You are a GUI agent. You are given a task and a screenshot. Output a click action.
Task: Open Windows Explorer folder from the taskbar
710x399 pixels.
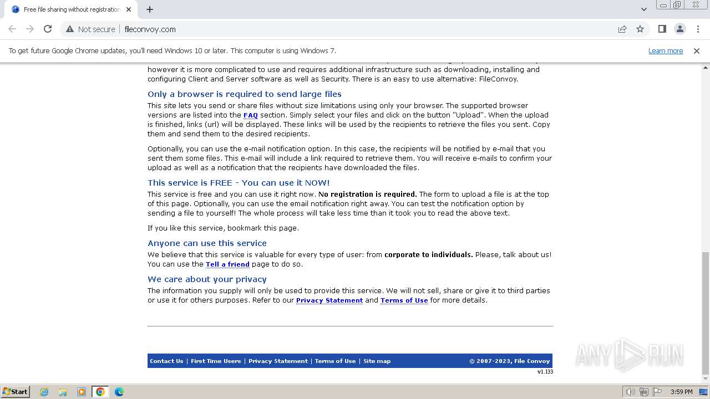[x=63, y=392]
